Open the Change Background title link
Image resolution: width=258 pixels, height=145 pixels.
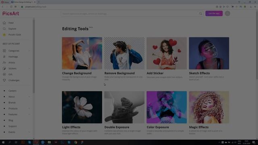coord(77,73)
